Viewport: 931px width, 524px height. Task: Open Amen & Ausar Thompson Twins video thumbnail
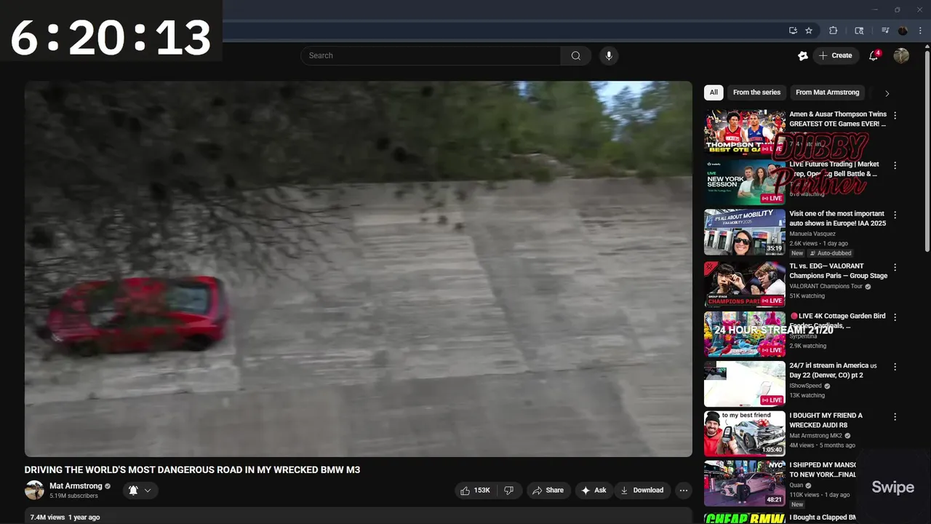click(x=745, y=132)
